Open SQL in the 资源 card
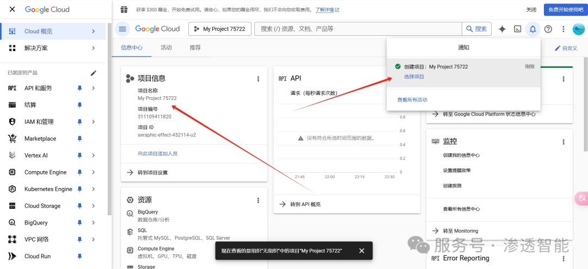 pos(142,230)
